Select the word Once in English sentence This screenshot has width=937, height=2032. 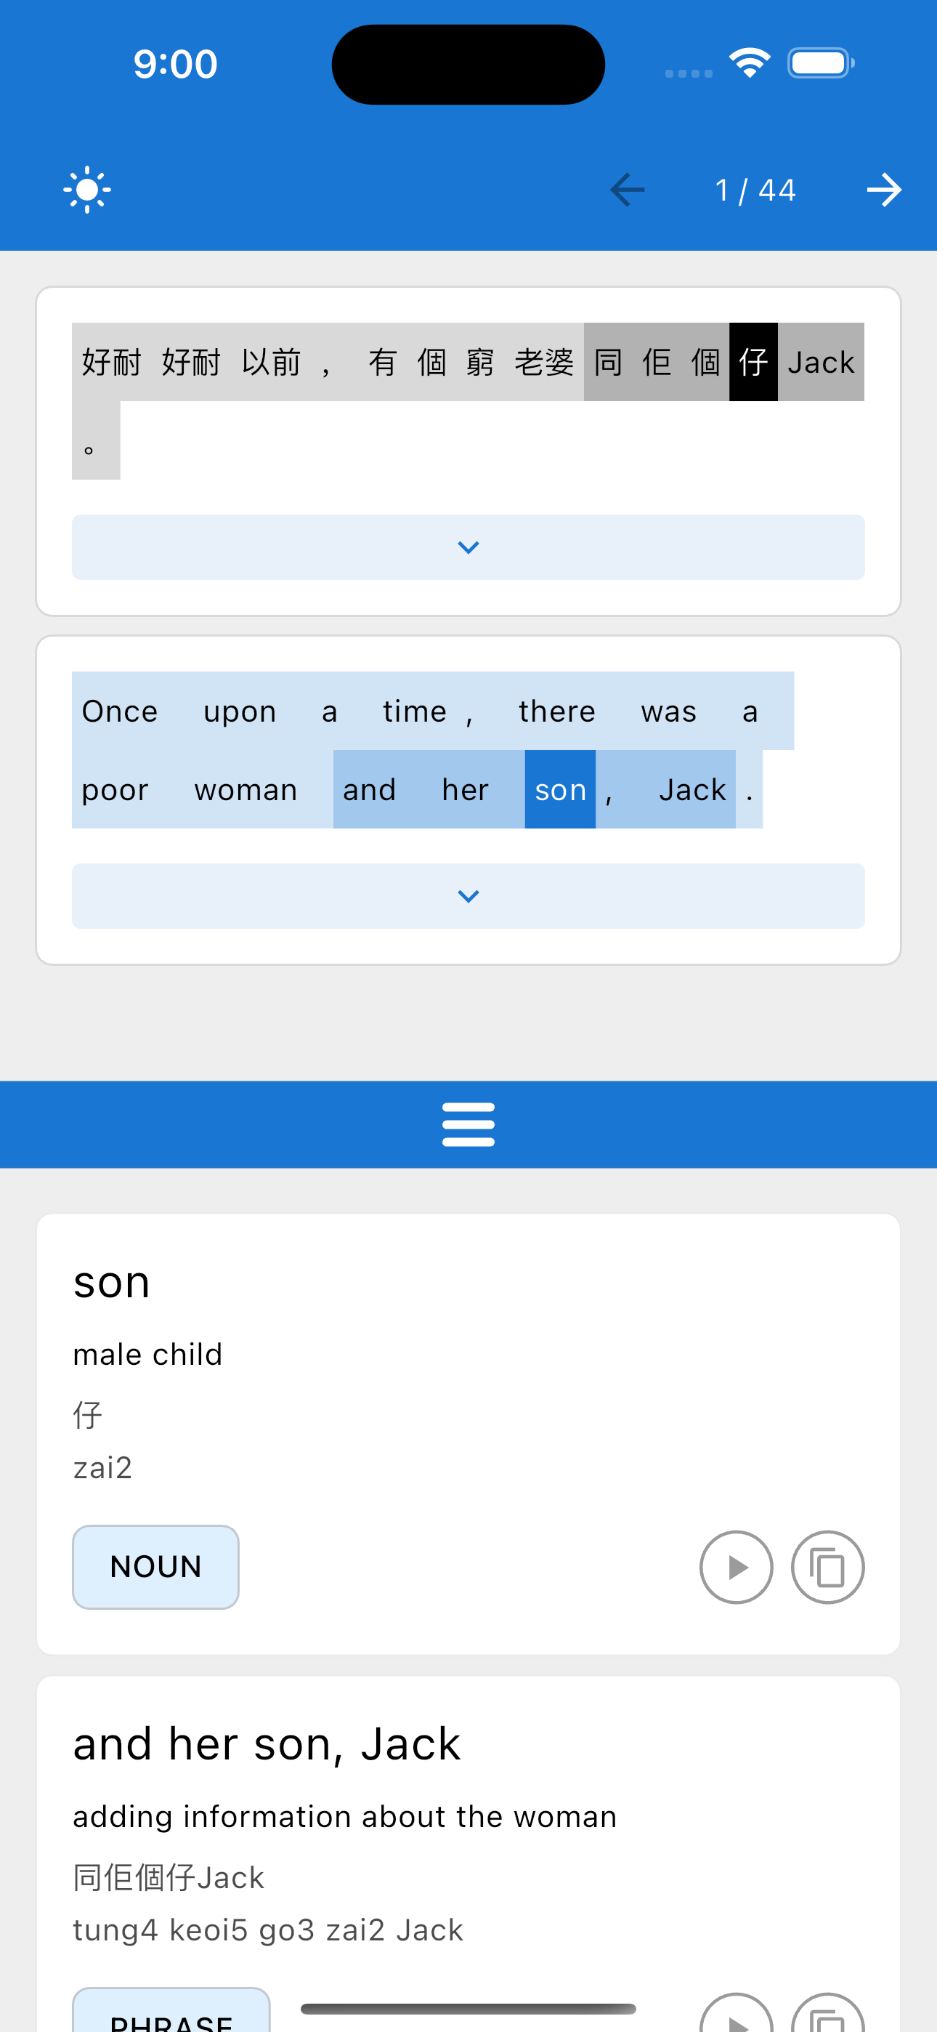[x=120, y=711]
